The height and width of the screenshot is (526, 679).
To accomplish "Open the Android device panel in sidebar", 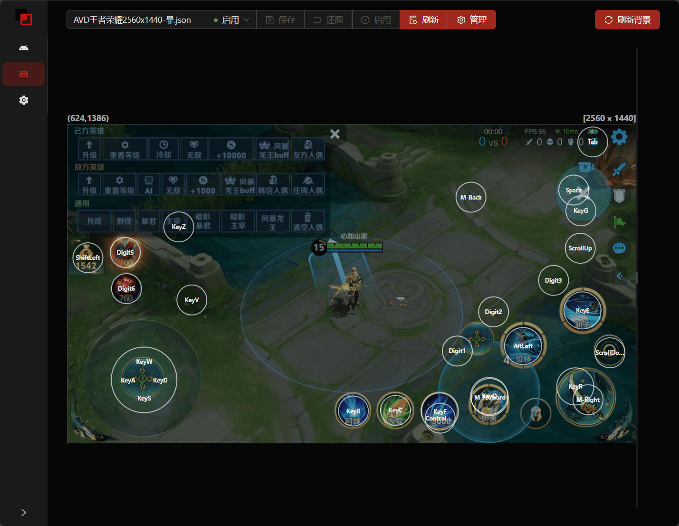I will [x=24, y=48].
